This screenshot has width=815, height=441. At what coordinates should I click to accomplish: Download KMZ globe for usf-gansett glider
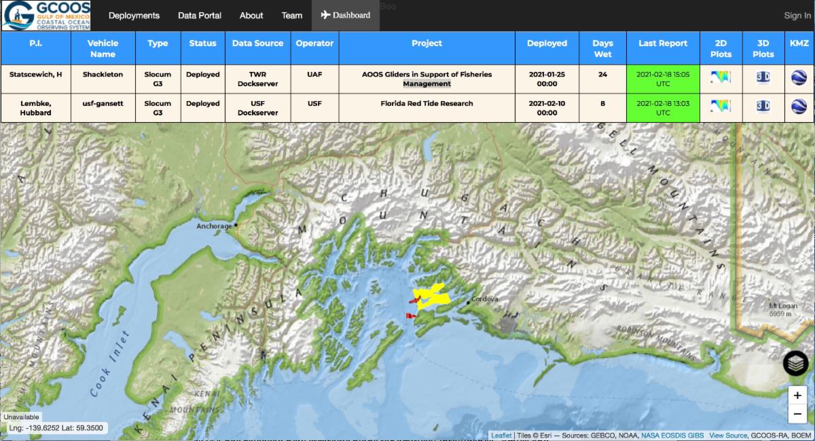799,107
